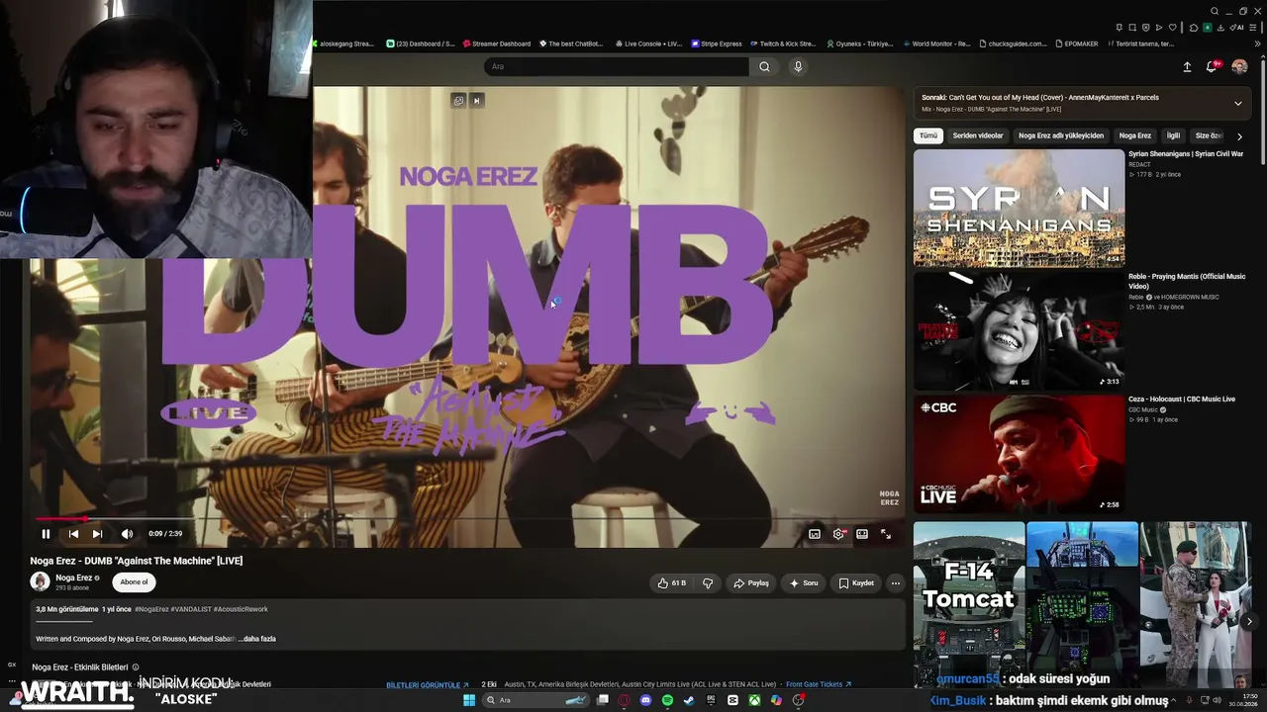Expand the description with ...daha fazla
The height and width of the screenshot is (712, 1267).
click(x=257, y=639)
